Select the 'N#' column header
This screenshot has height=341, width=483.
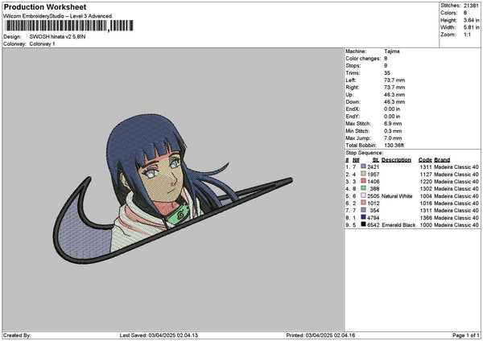(x=356, y=160)
